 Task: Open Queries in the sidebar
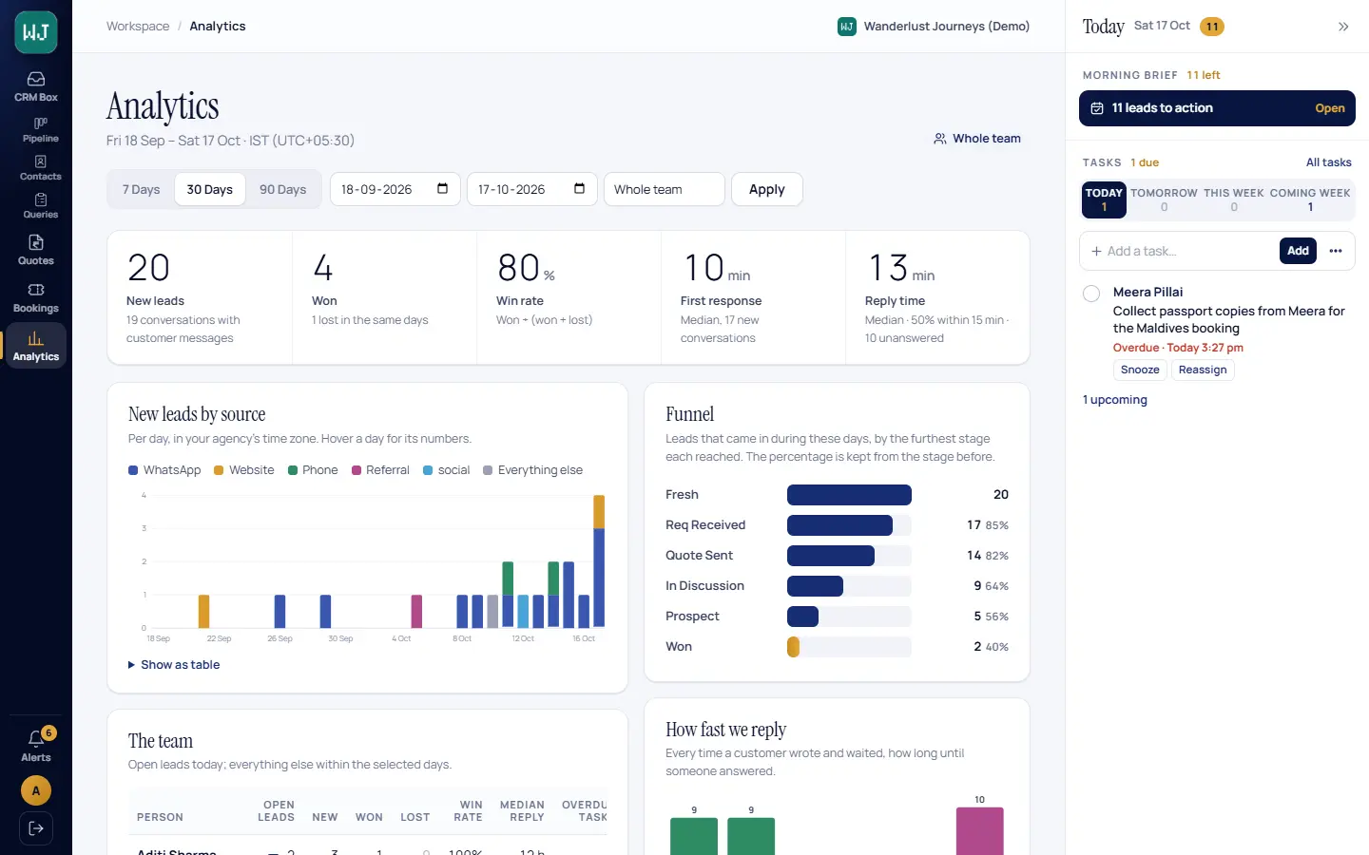(40, 206)
